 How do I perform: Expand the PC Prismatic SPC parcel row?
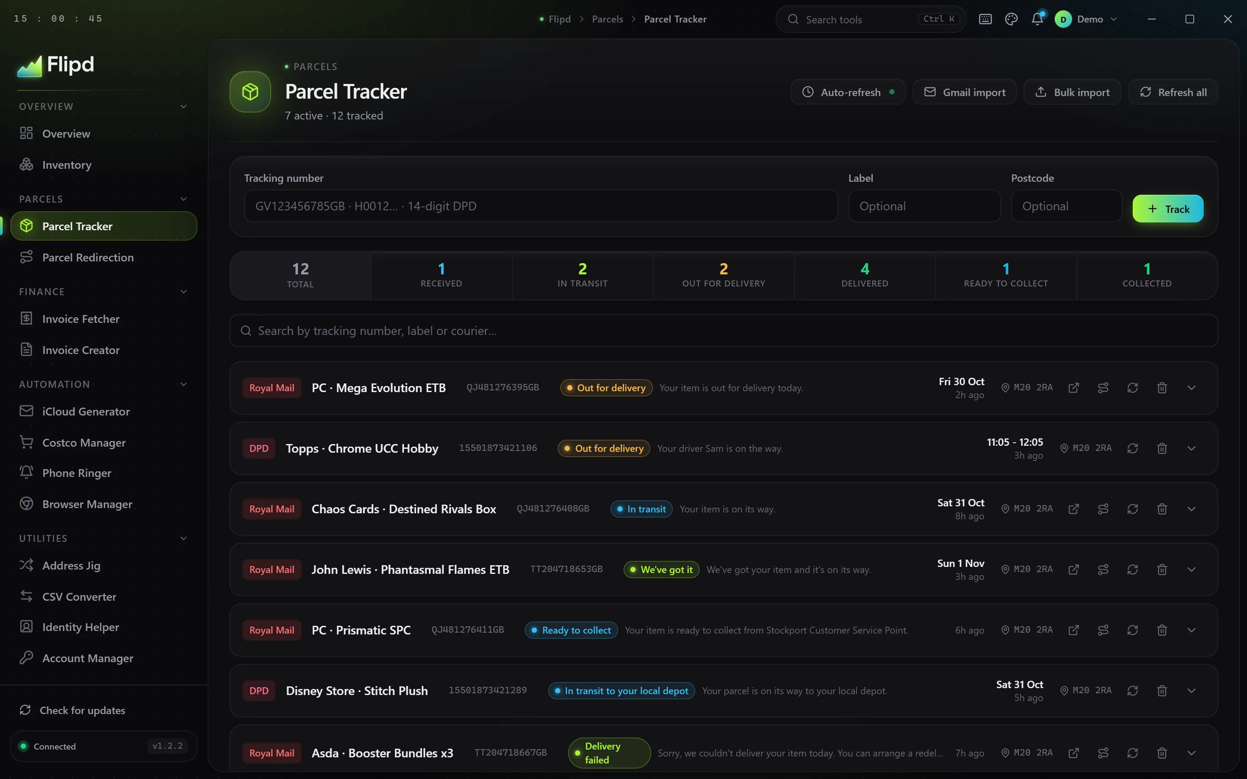click(1191, 630)
